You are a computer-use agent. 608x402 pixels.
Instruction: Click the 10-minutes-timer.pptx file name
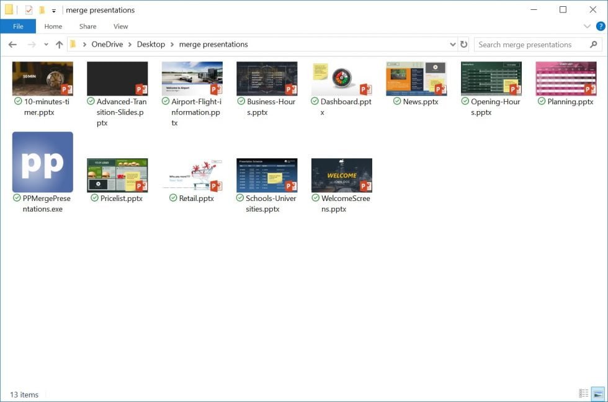47,107
